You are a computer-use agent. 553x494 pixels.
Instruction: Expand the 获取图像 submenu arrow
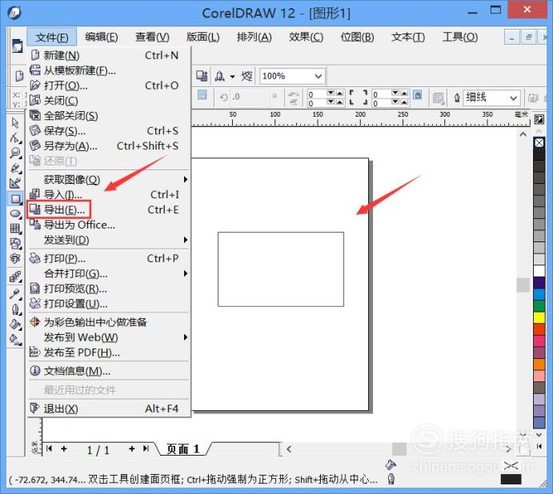[x=186, y=180]
